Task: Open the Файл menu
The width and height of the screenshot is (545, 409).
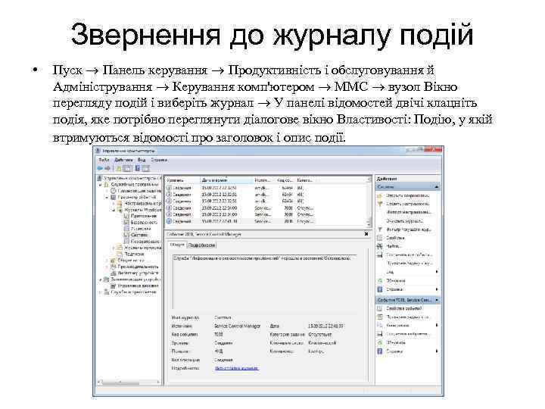Action: (x=104, y=160)
